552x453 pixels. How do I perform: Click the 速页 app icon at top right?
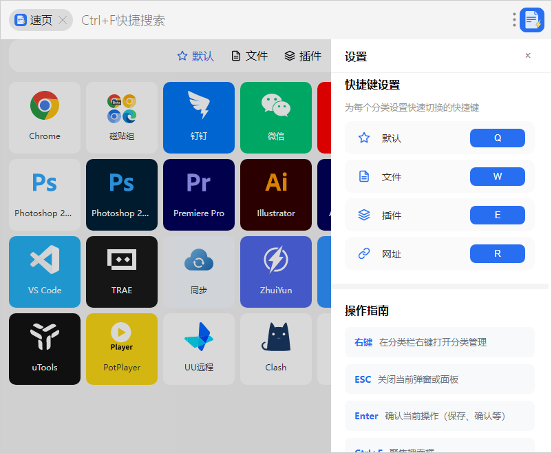coord(532,20)
